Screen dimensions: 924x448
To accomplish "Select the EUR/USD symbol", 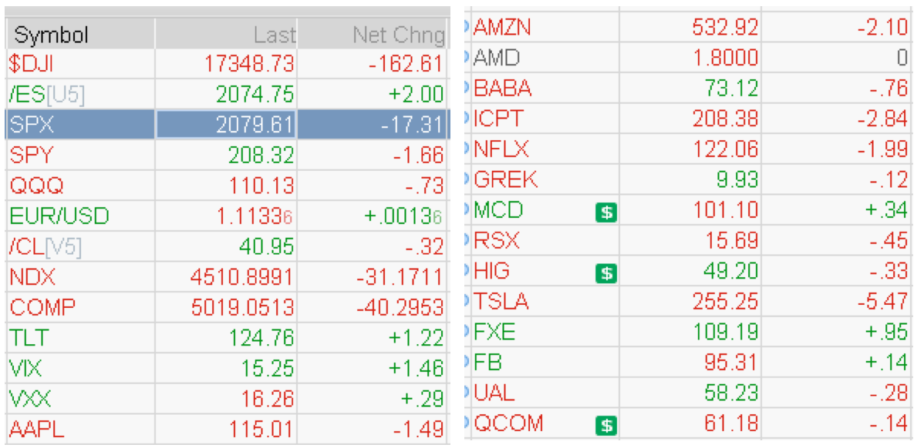I will pos(59,216).
